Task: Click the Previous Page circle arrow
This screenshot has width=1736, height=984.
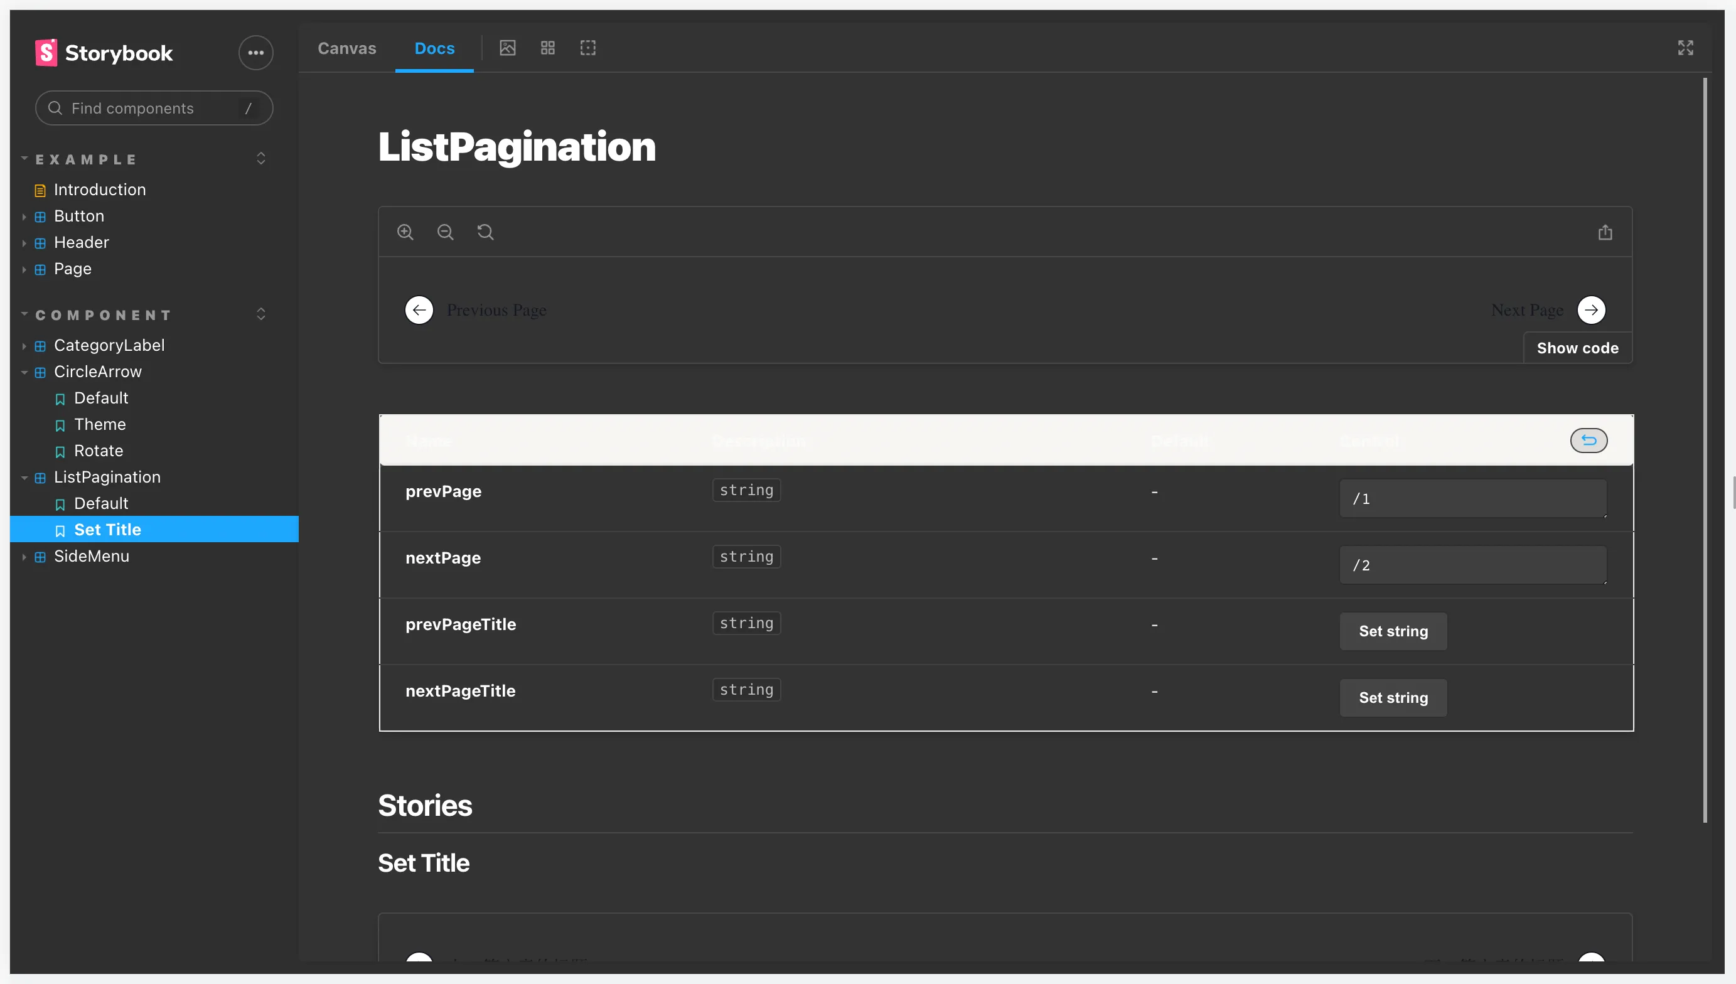Action: 419,310
